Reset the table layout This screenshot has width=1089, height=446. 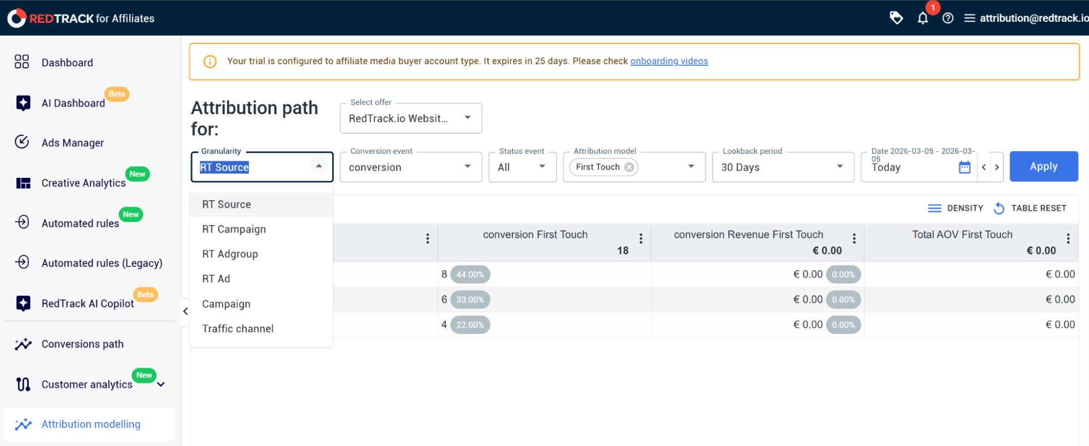(1030, 208)
